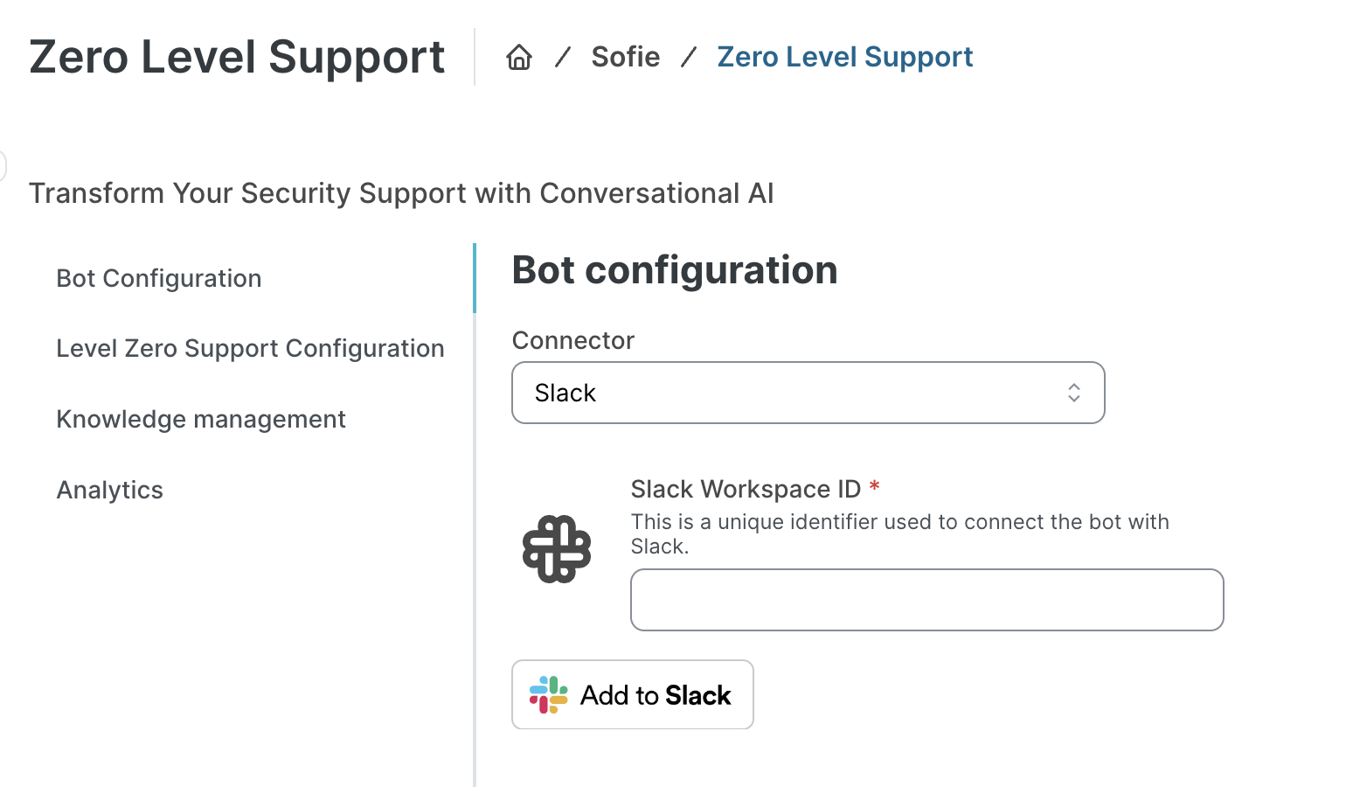Select Level Zero Support Configuration

[250, 348]
